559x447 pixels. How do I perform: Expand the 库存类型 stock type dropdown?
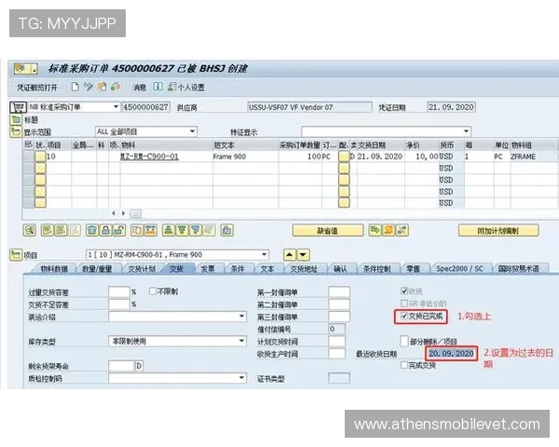coord(243,342)
